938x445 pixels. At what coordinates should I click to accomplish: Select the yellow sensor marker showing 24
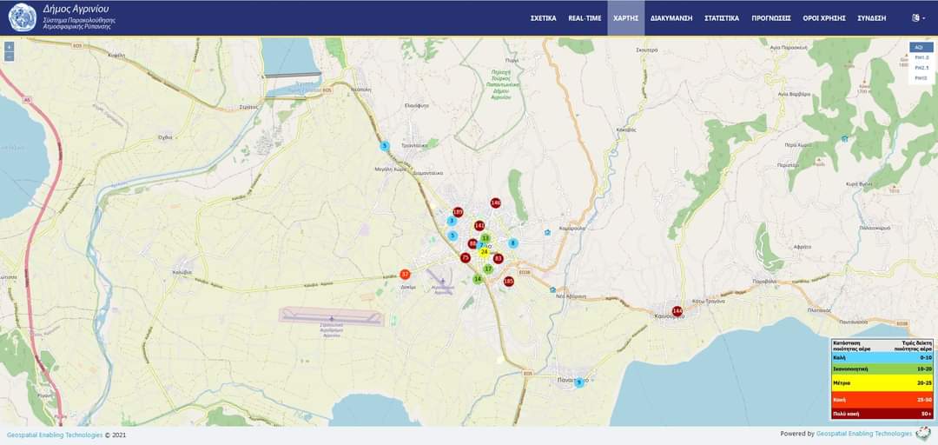(485, 252)
